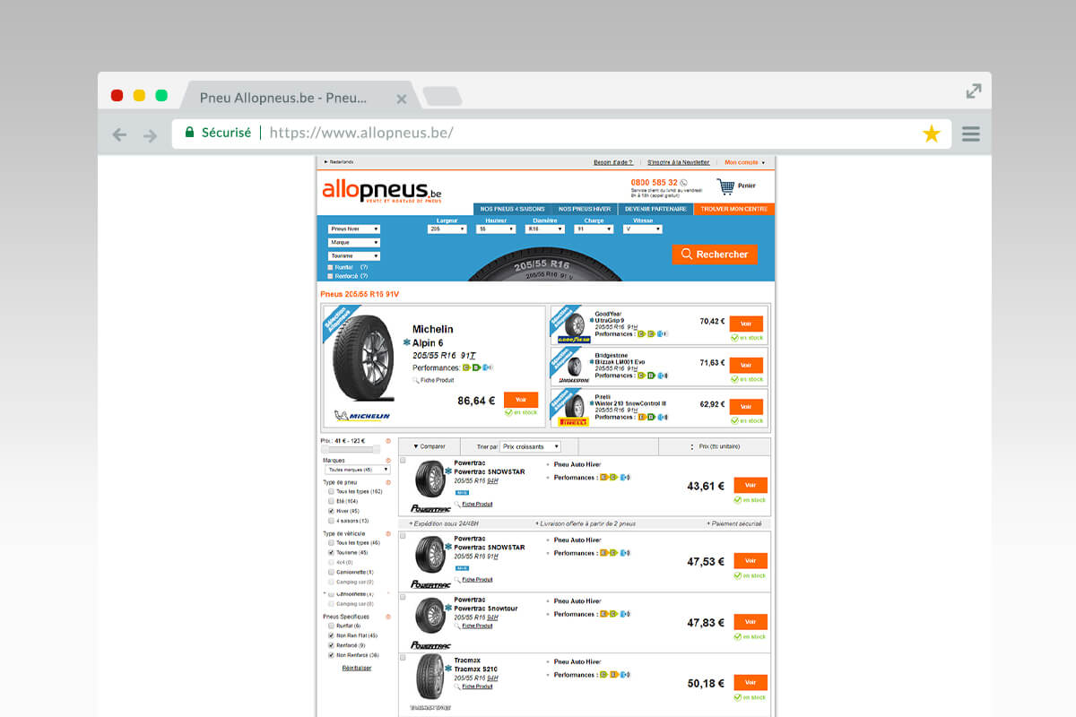
Task: Click the Pirelli brand logo
Action: tap(574, 421)
